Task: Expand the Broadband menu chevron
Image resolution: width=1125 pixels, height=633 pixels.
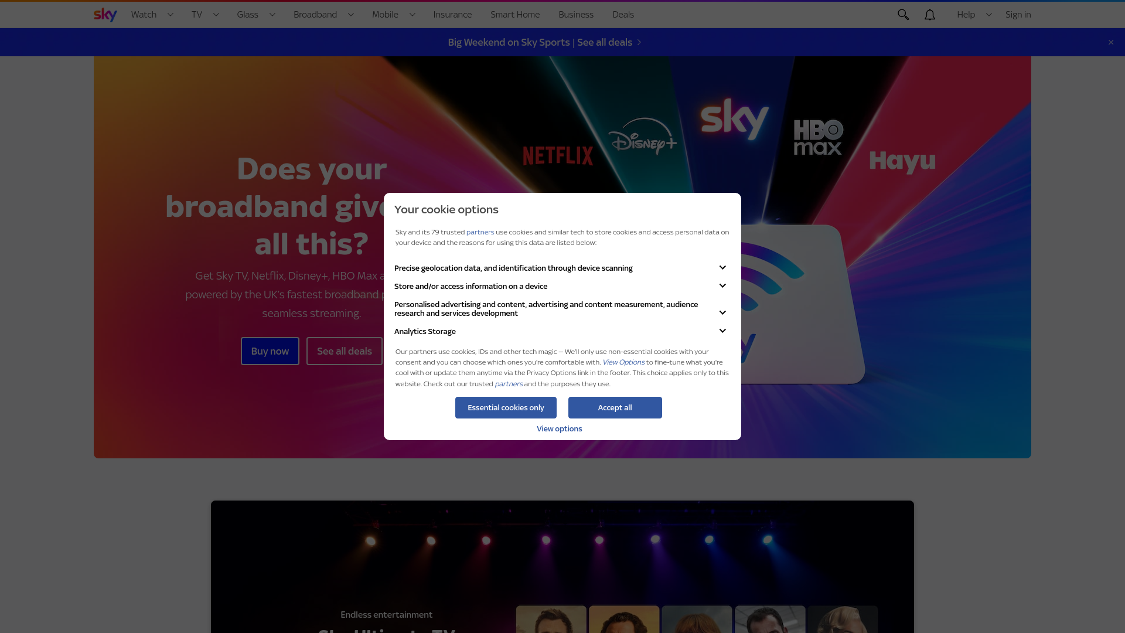Action: coord(351,15)
